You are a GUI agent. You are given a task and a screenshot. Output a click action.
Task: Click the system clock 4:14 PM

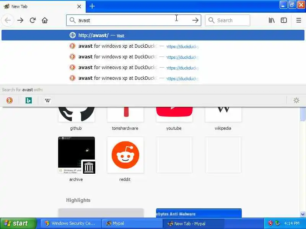[x=292, y=223]
